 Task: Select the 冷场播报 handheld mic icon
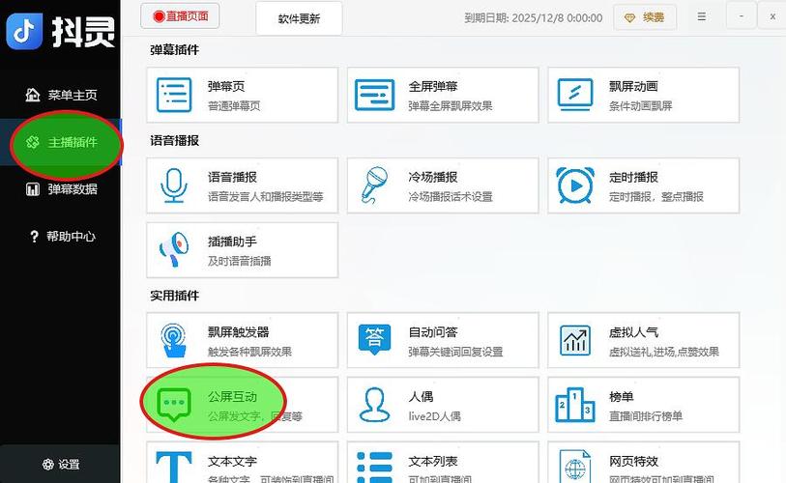[x=374, y=185]
